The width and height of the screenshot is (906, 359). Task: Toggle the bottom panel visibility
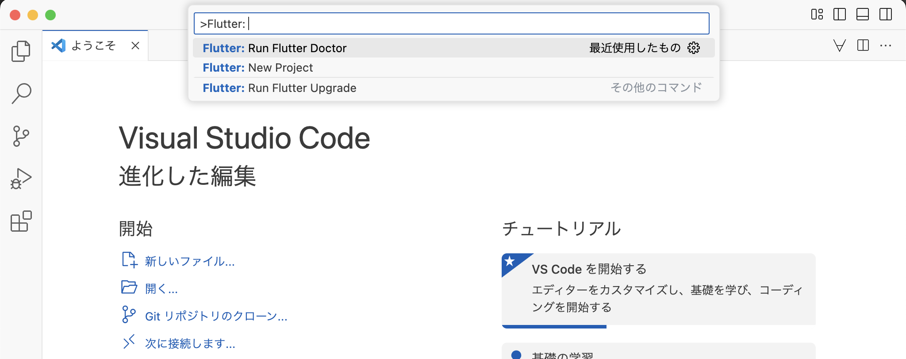[x=862, y=15]
